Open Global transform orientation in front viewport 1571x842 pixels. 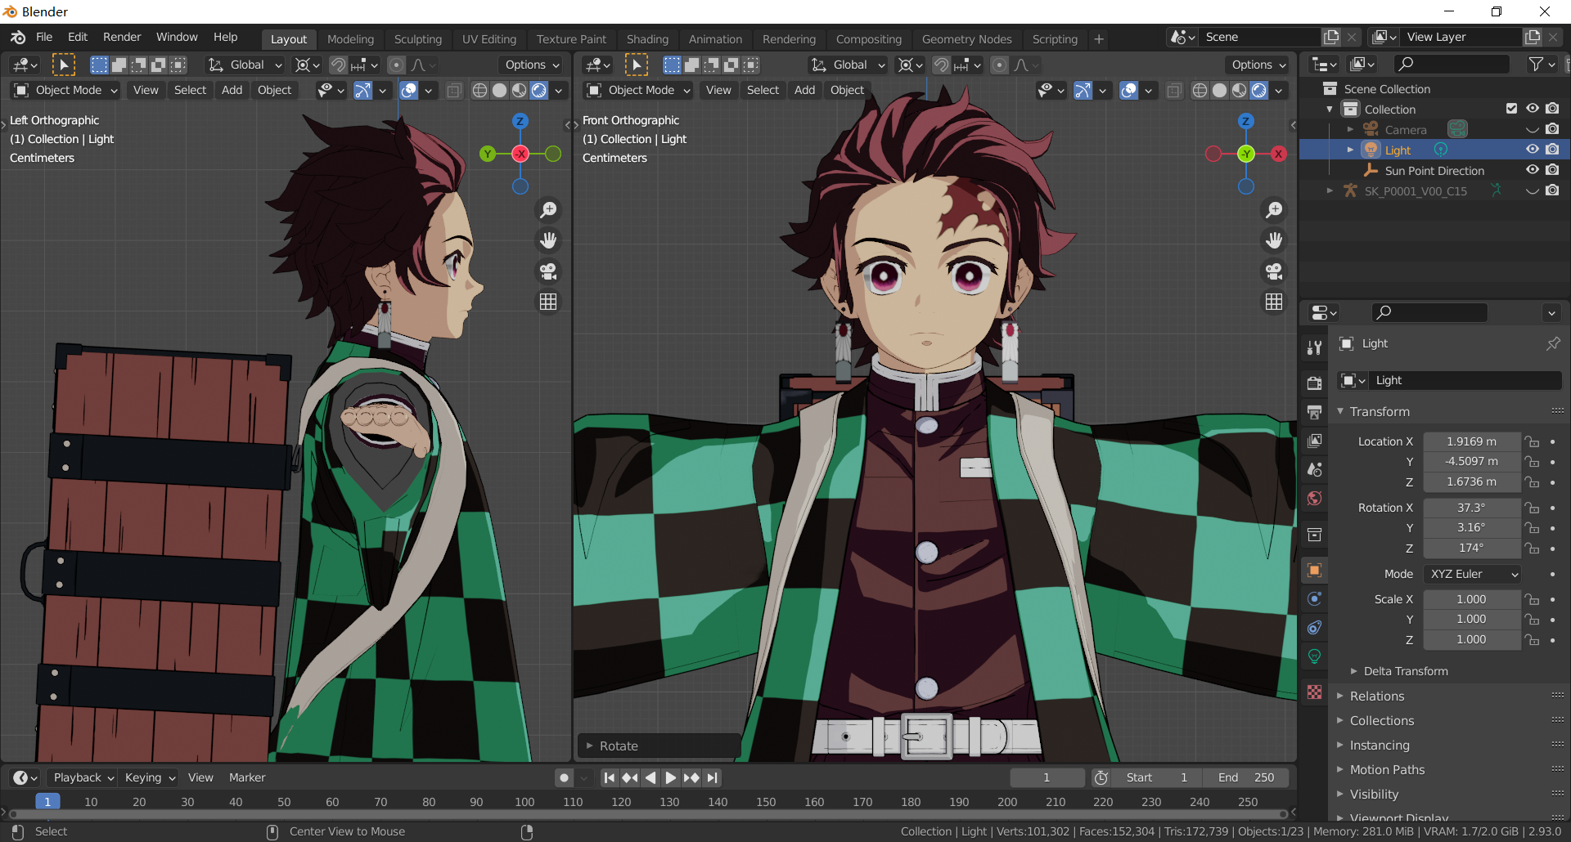(x=848, y=65)
